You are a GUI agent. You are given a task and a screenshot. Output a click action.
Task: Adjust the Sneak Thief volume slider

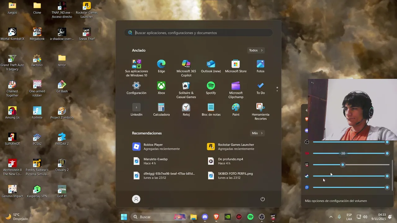point(351,164)
